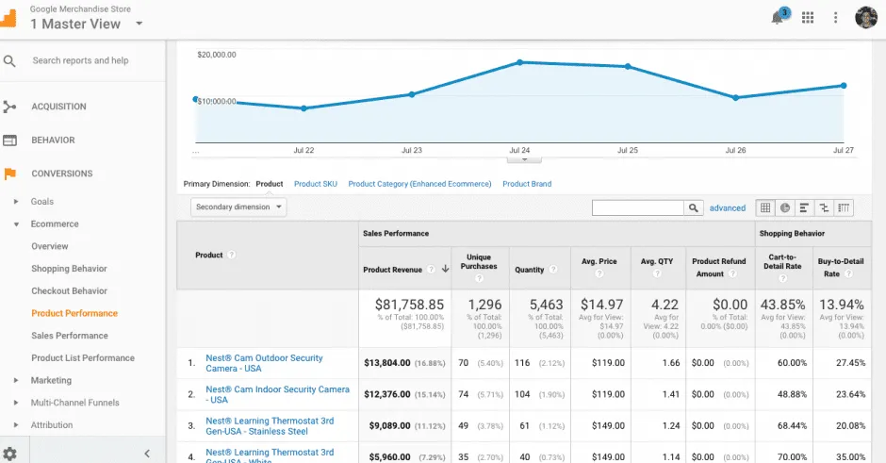Open the CONVERSIONS section
This screenshot has width=886, height=463.
click(62, 174)
